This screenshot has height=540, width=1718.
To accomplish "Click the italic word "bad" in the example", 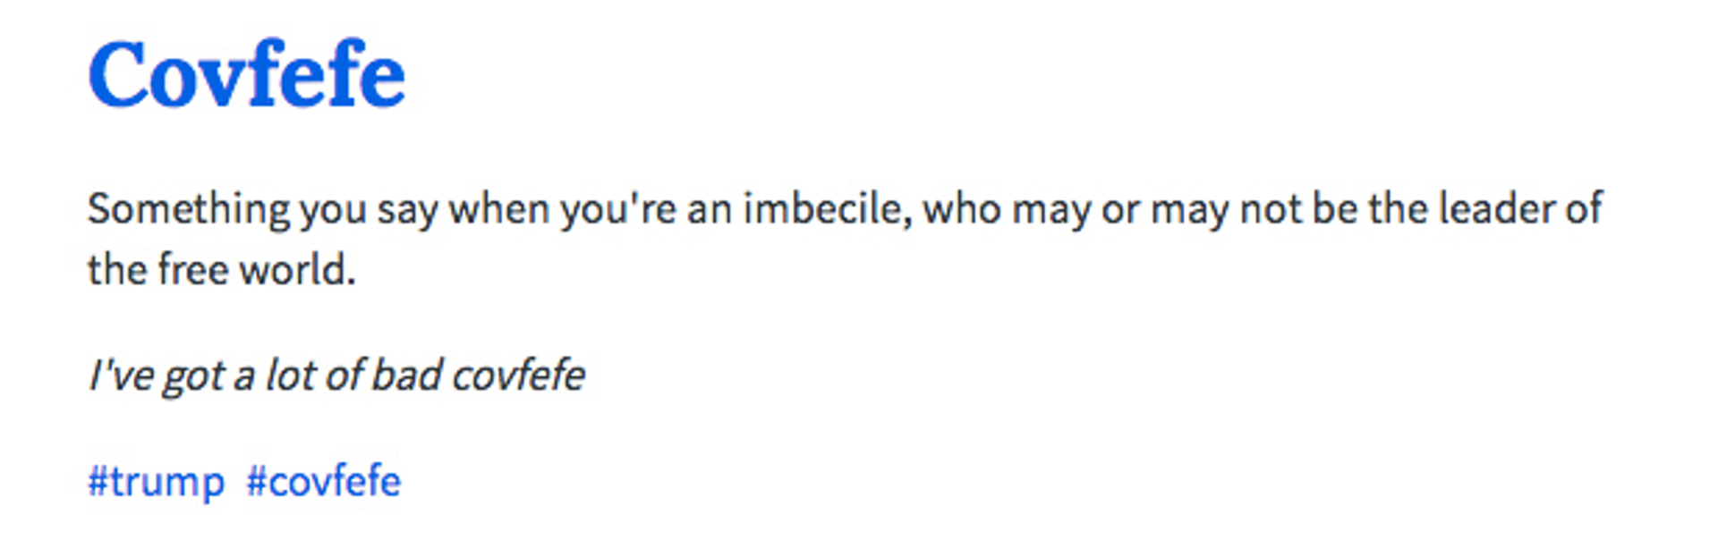I will 406,375.
